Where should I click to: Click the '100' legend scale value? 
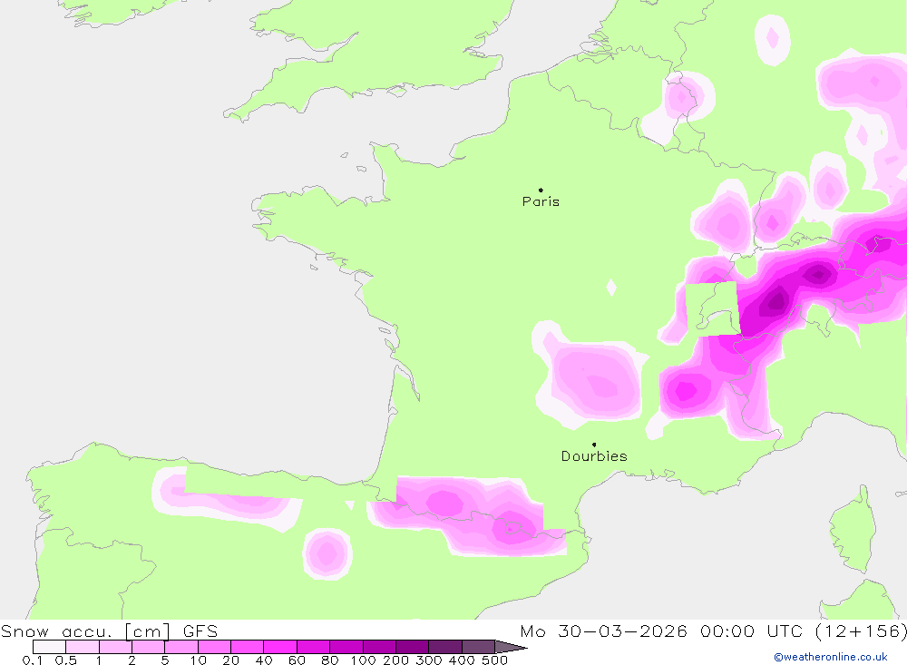click(x=363, y=660)
